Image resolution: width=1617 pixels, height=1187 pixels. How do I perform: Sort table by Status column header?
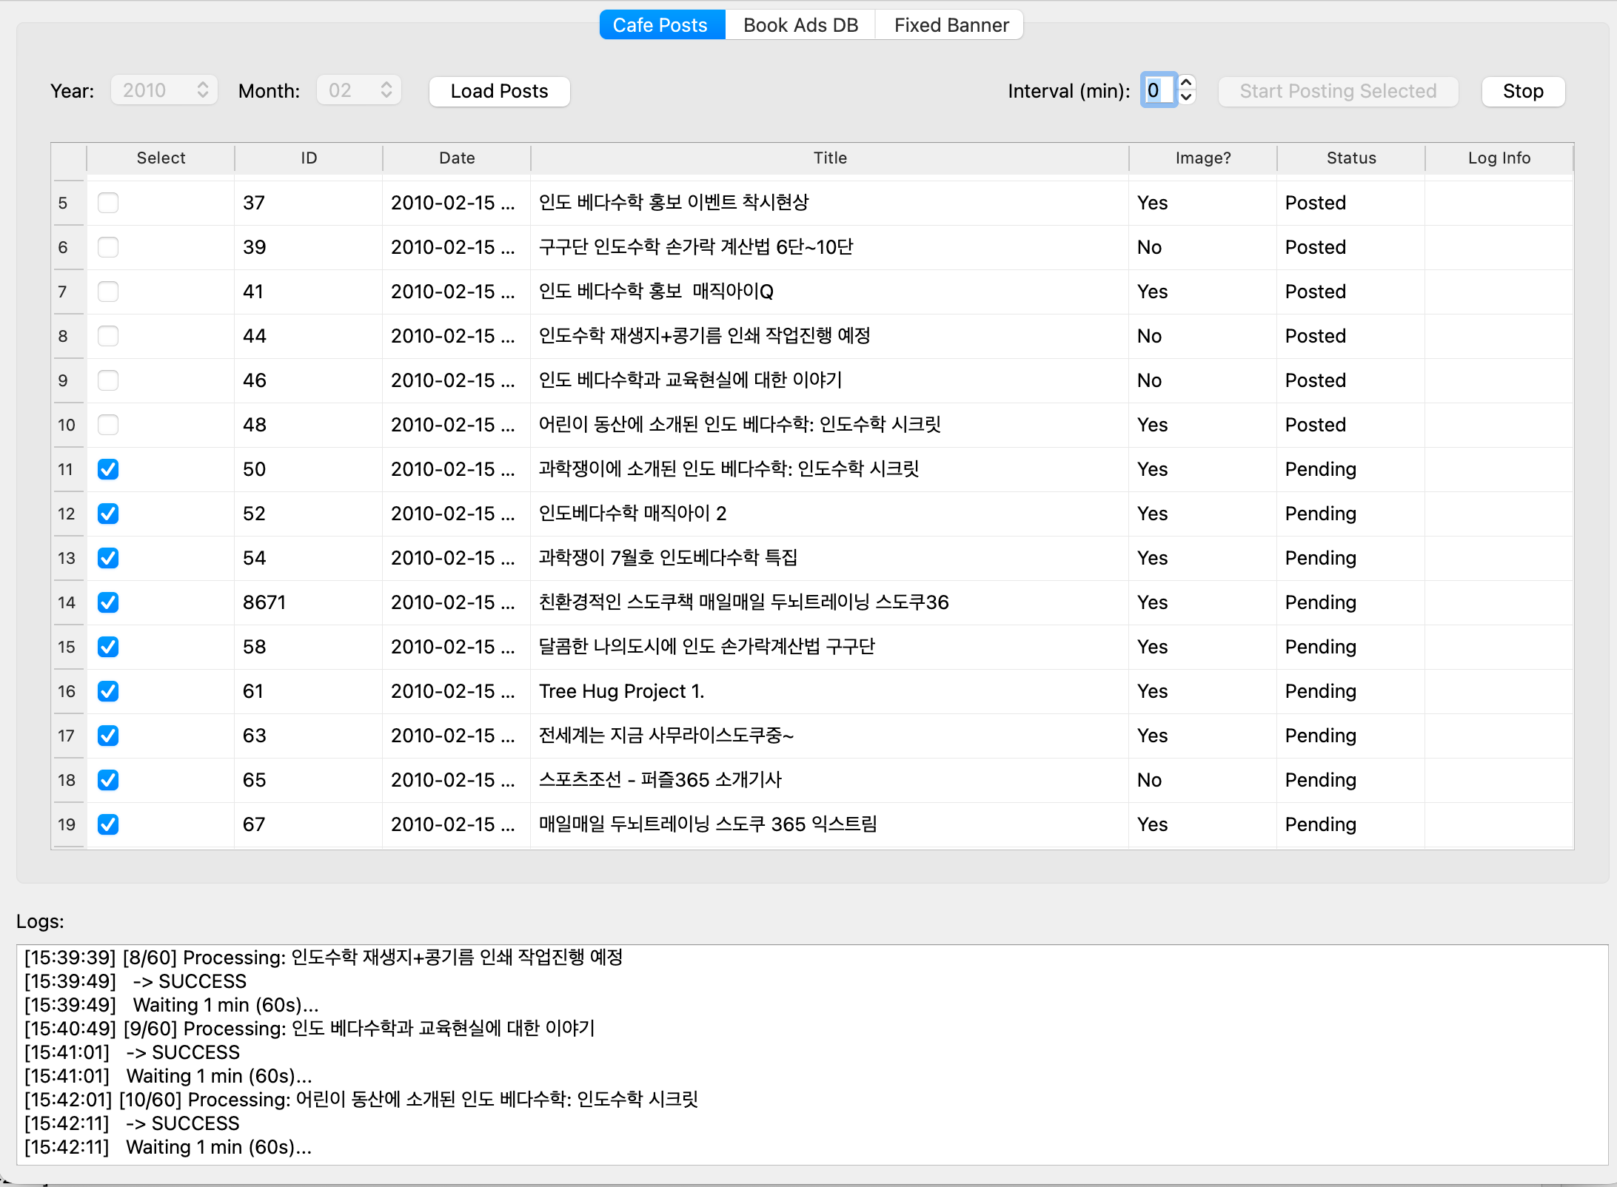click(x=1350, y=158)
